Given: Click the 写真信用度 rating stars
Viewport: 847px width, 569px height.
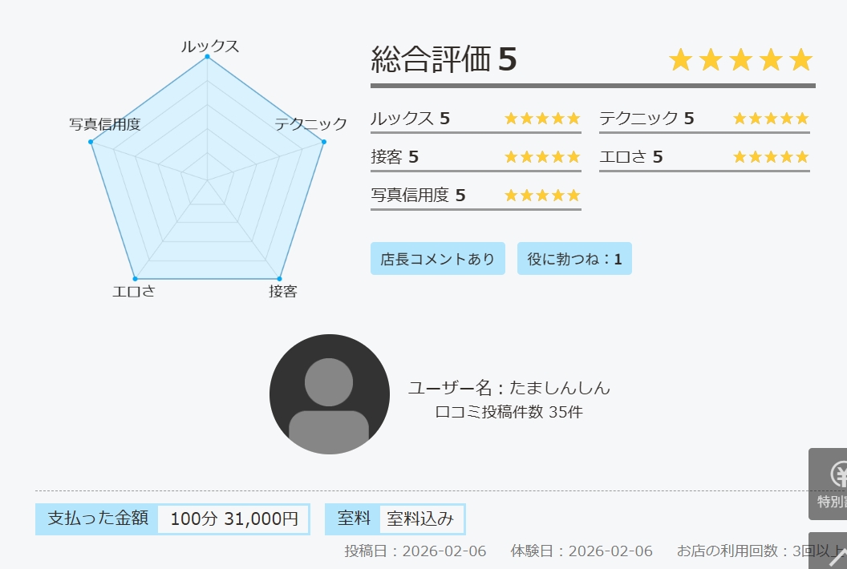Looking at the screenshot, I should click(541, 196).
